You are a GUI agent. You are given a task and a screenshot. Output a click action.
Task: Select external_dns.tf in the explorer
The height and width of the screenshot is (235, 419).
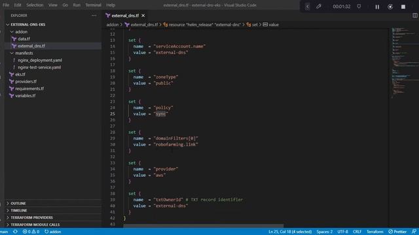(31, 46)
